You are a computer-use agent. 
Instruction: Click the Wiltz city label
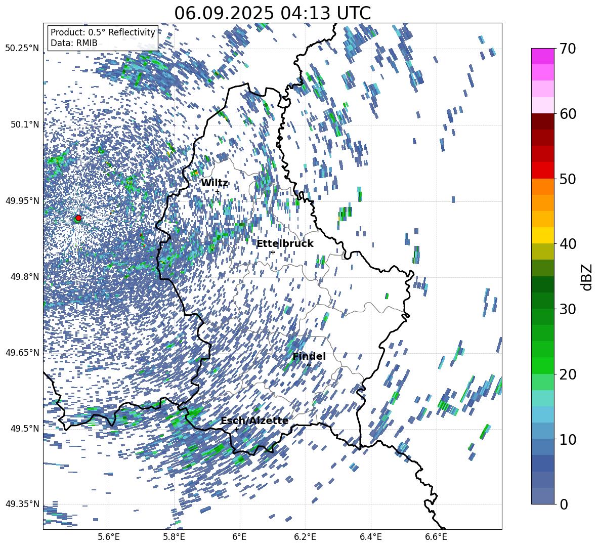[215, 183]
